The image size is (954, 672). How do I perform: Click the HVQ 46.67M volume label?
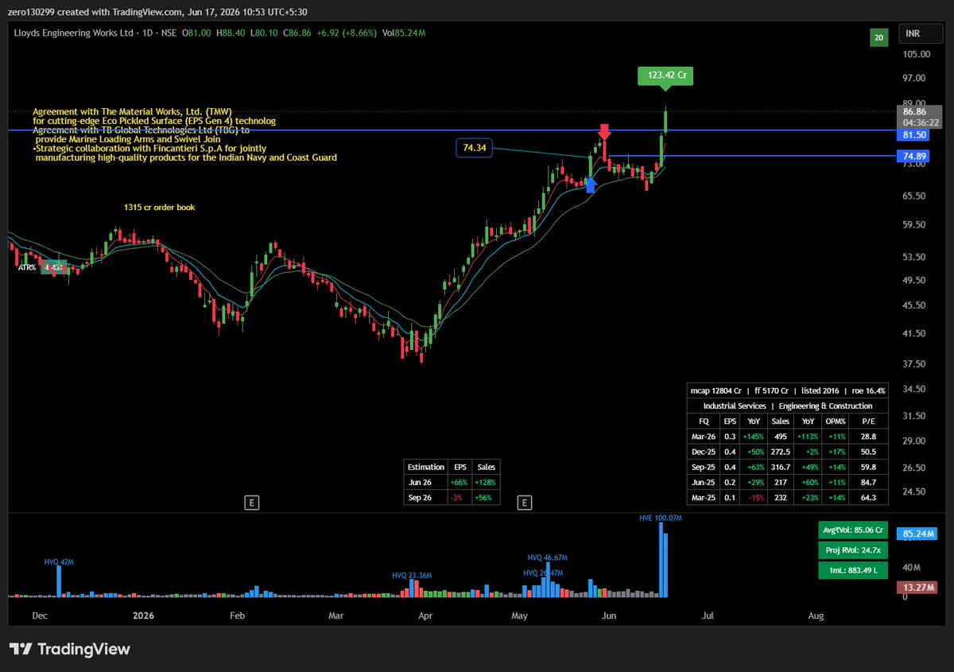pos(547,558)
